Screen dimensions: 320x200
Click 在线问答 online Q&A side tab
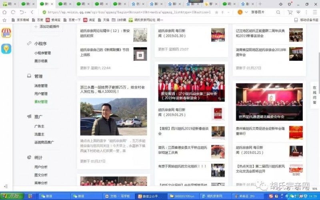(314, 95)
